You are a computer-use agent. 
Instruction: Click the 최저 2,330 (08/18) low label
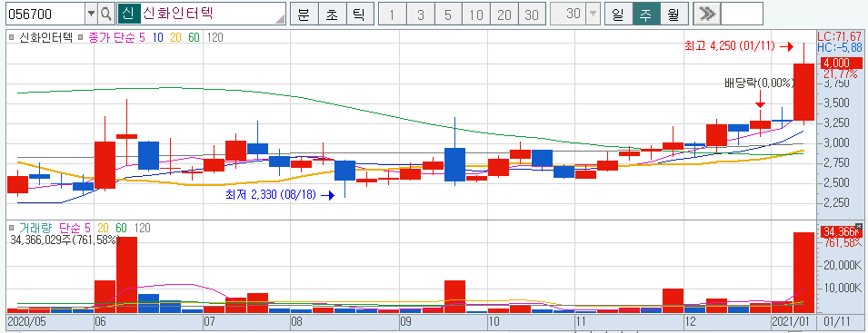click(270, 195)
